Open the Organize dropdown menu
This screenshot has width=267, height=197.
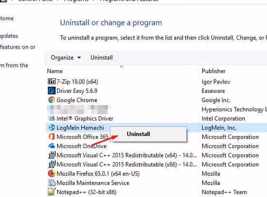coord(66,58)
